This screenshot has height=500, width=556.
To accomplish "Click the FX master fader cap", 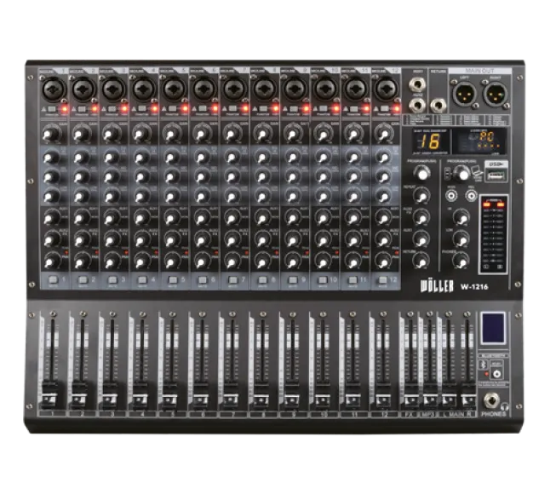I will 411,395.
